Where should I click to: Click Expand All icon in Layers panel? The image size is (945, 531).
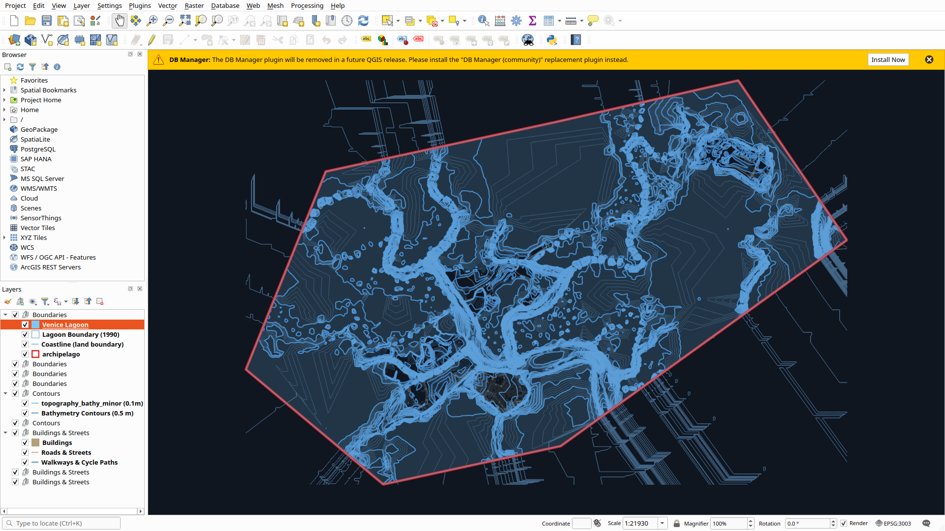[x=75, y=301]
